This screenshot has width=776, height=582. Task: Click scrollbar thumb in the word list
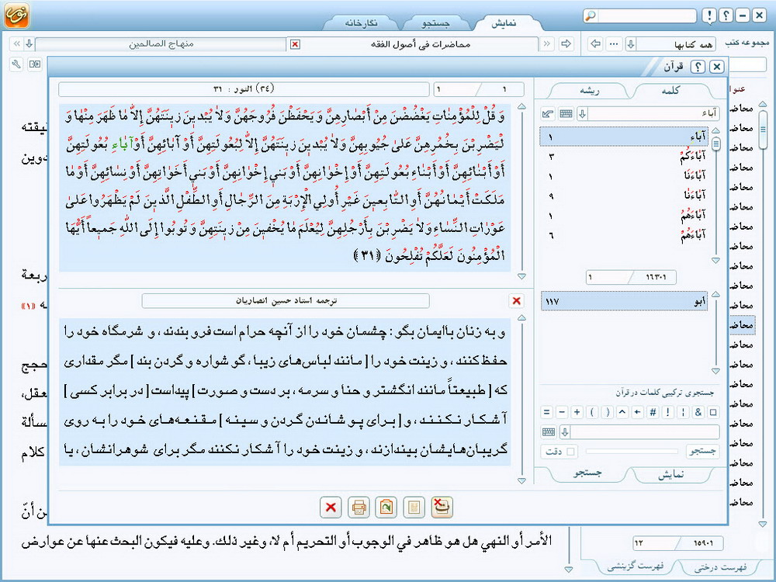716,144
